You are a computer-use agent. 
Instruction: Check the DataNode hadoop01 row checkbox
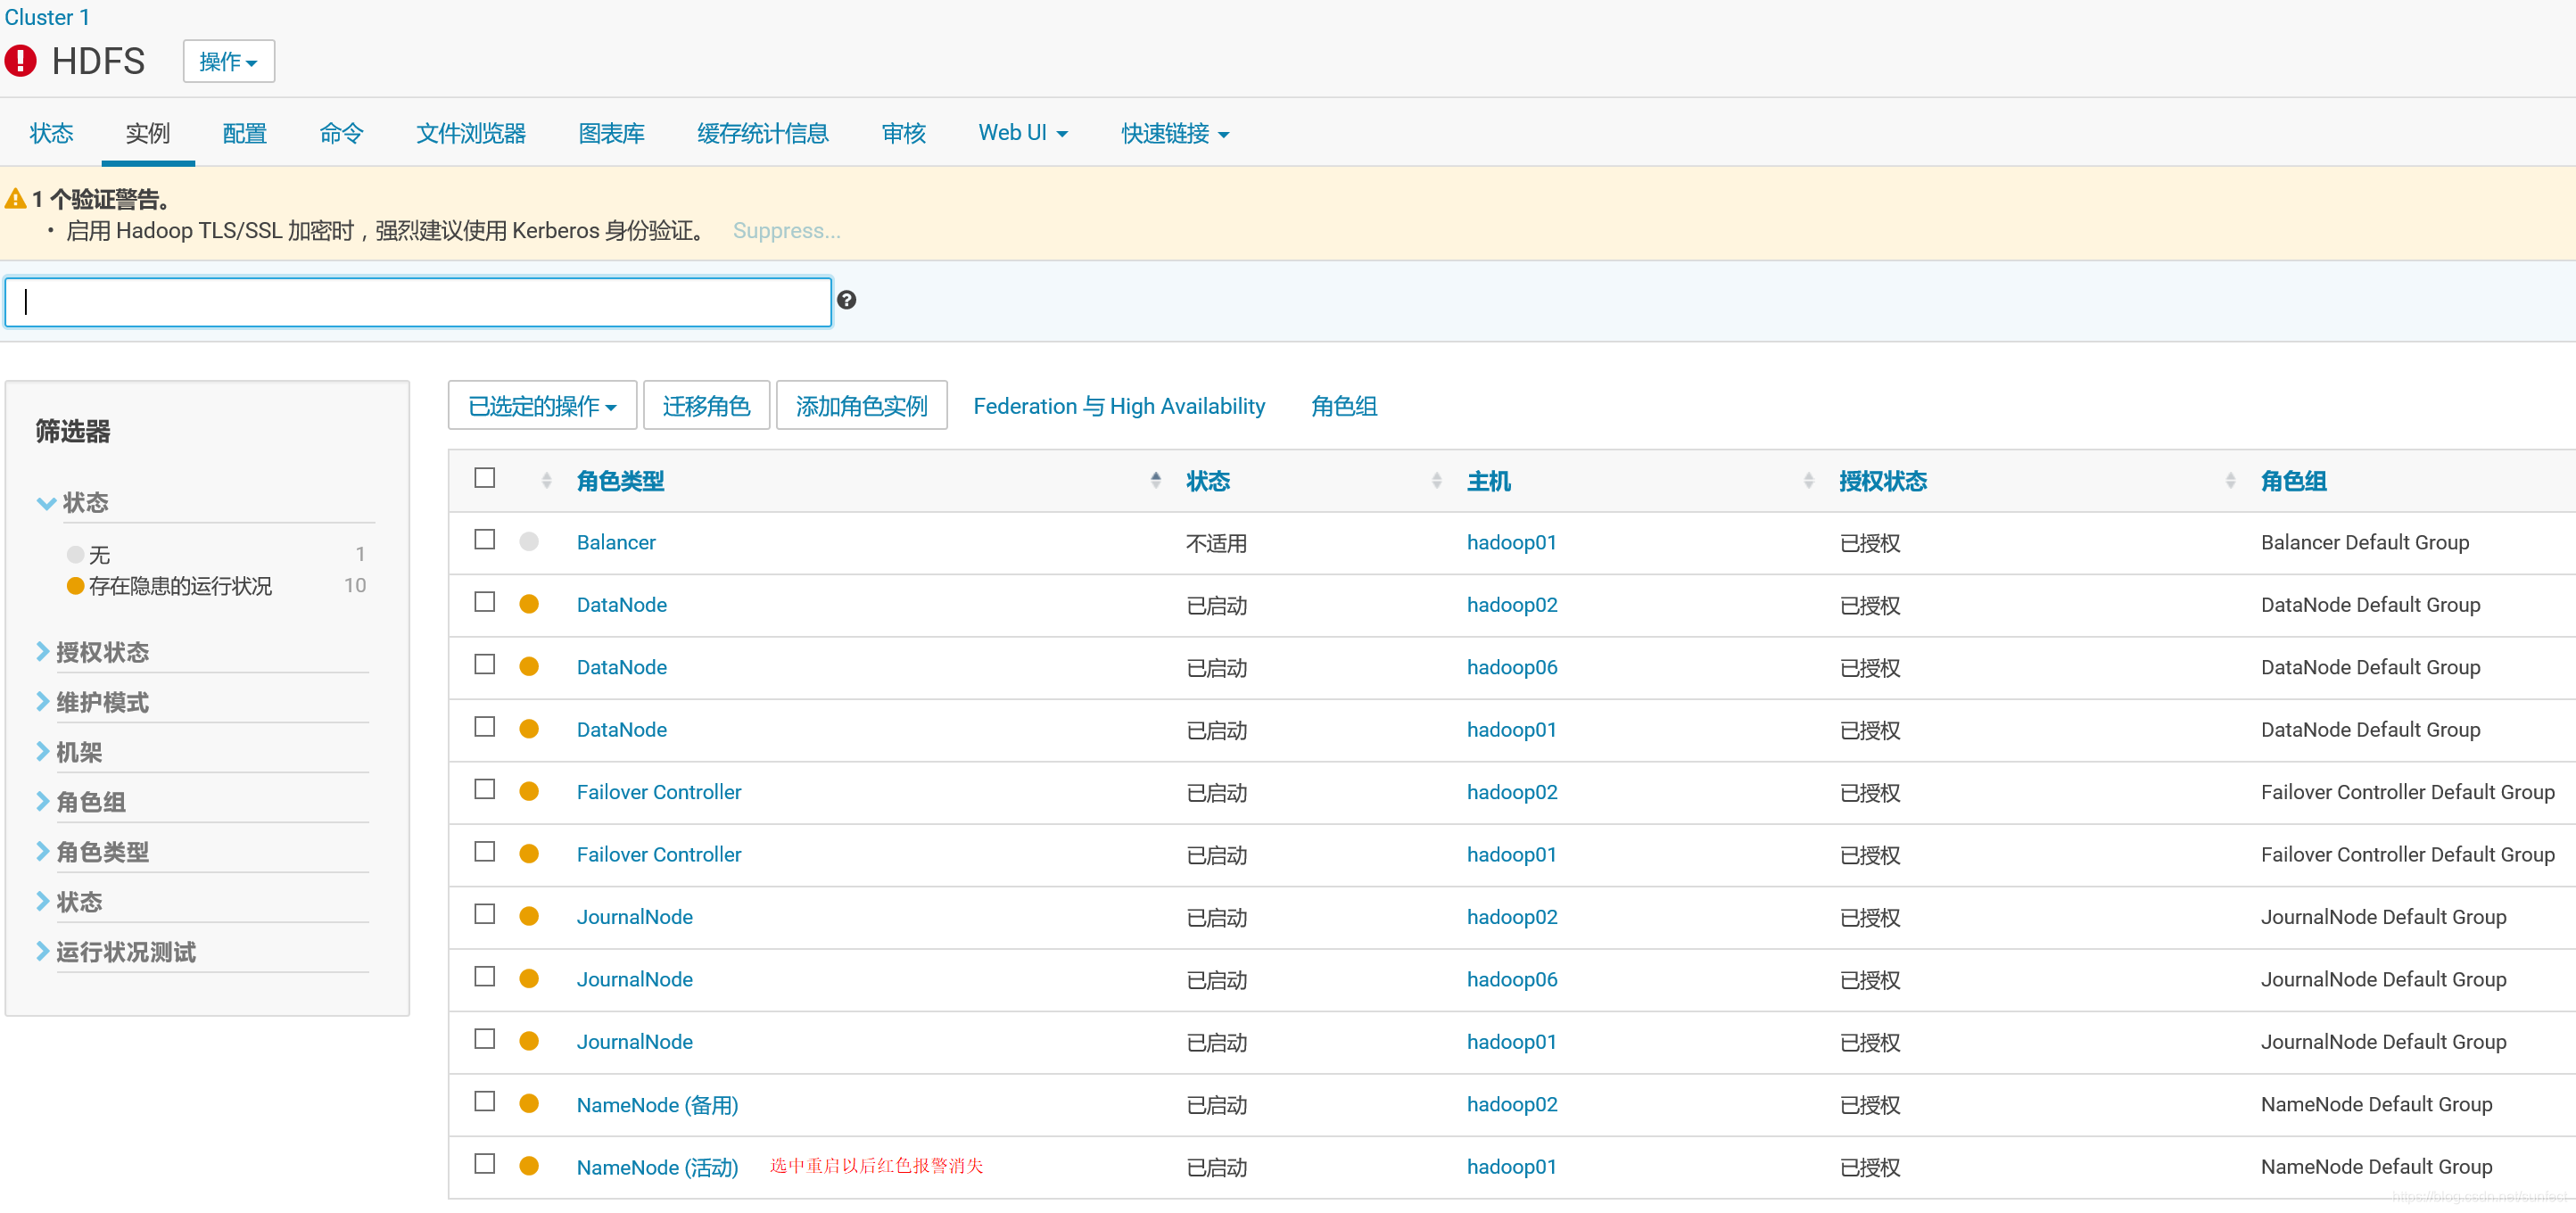point(485,727)
